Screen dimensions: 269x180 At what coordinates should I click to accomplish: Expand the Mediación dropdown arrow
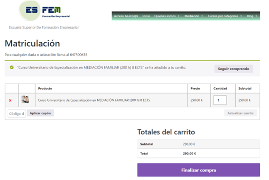pos(202,16)
